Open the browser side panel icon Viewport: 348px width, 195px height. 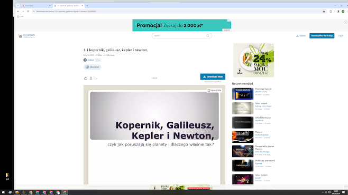click(x=338, y=11)
